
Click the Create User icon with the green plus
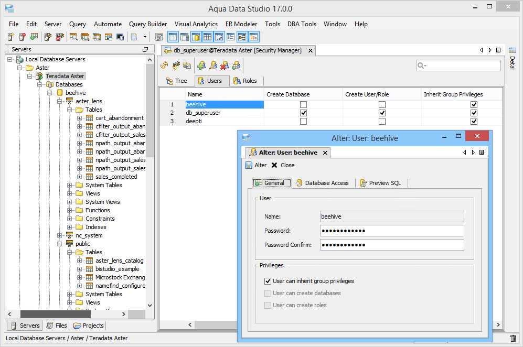coord(201,66)
